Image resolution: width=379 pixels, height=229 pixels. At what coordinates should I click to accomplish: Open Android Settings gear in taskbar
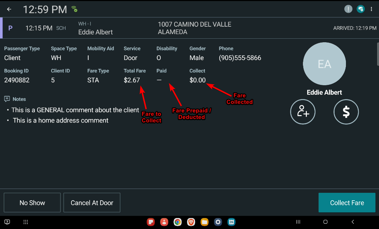point(218,222)
